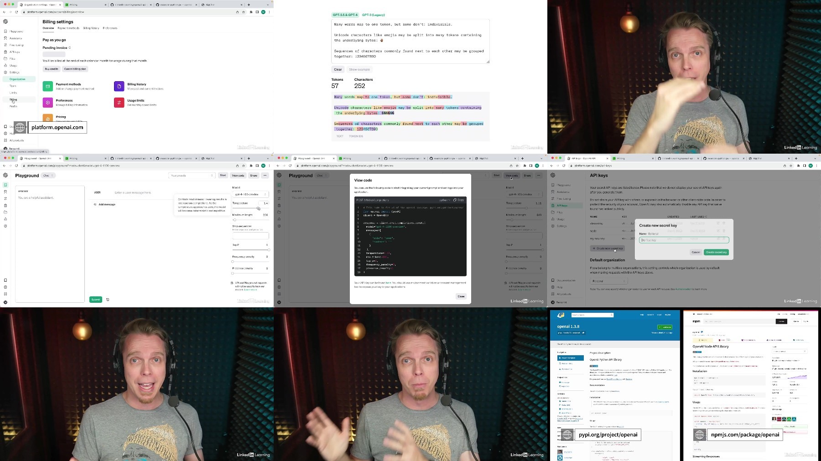This screenshot has width=821, height=461.
Task: Click the info icon beside Pending invoice
Action: click(69, 47)
